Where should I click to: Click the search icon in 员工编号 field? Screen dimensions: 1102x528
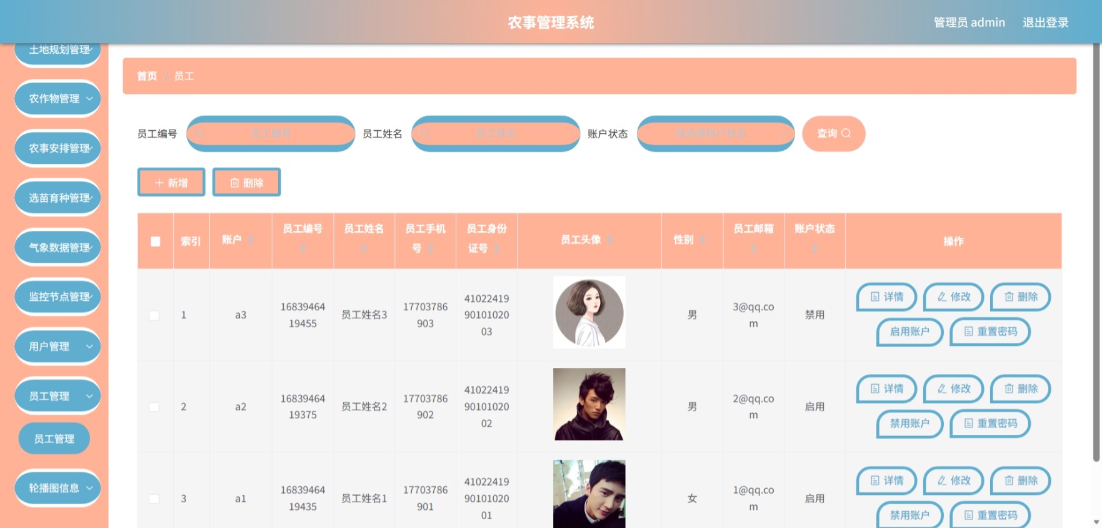(x=199, y=133)
